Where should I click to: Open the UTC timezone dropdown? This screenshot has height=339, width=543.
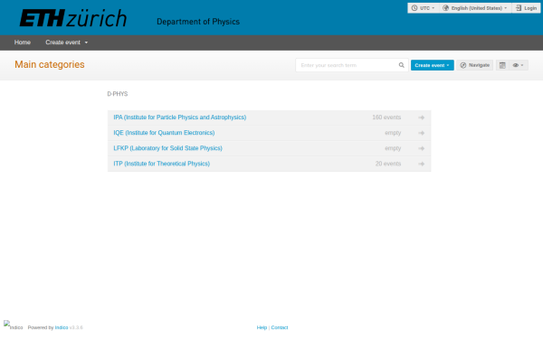pos(424,8)
